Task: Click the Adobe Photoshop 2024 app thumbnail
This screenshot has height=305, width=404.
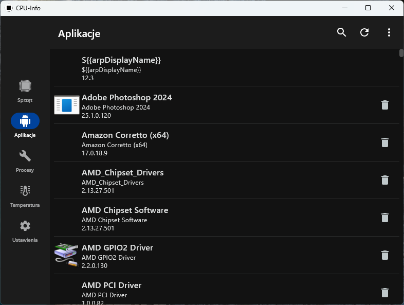Action: [x=67, y=105]
